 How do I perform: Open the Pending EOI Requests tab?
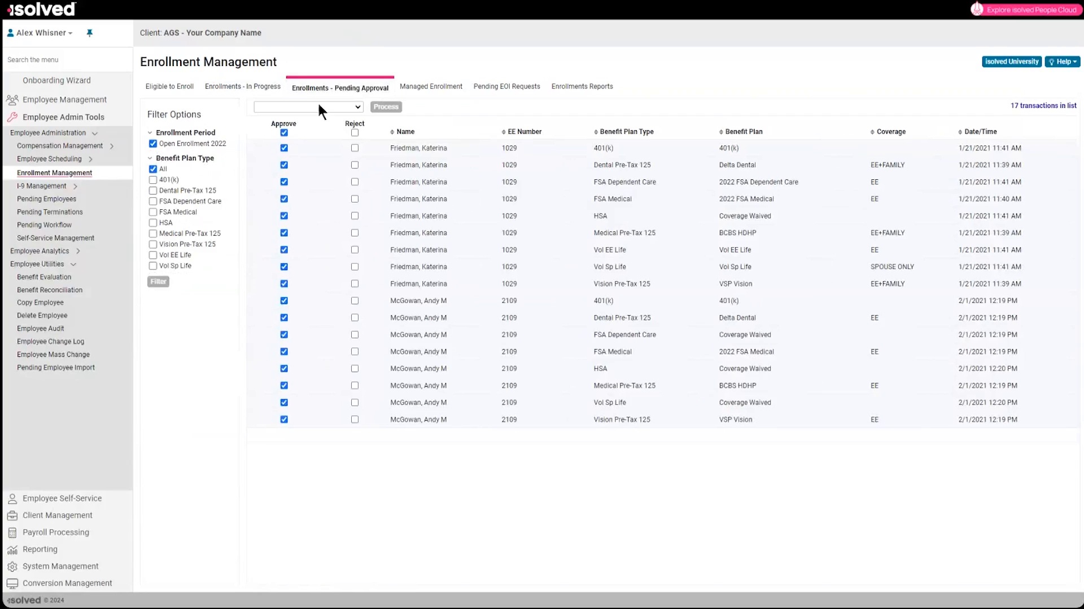point(506,87)
